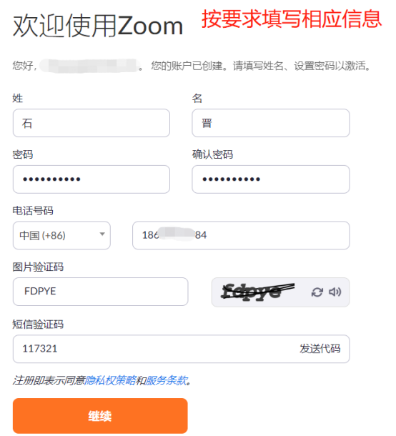Click the red 按要求填写相应信息 annotation

292,19
